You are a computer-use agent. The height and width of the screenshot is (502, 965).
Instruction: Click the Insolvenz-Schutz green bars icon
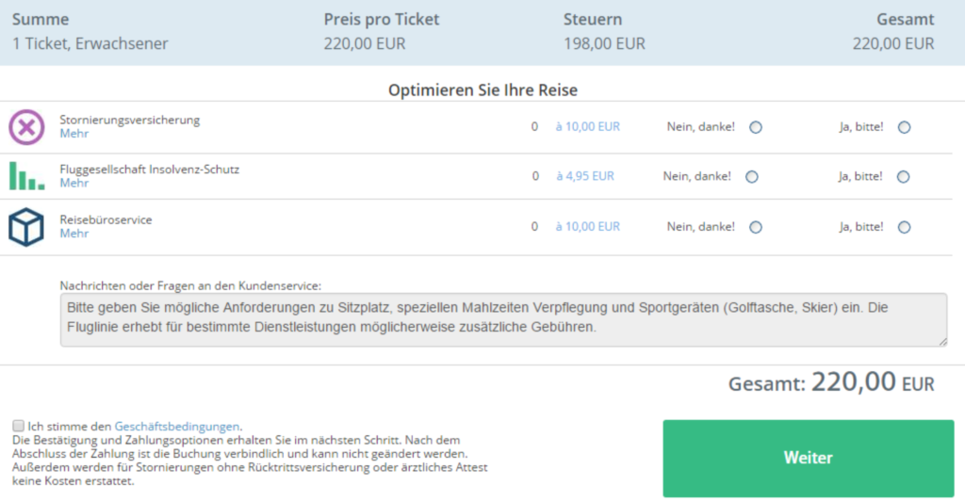tap(26, 176)
